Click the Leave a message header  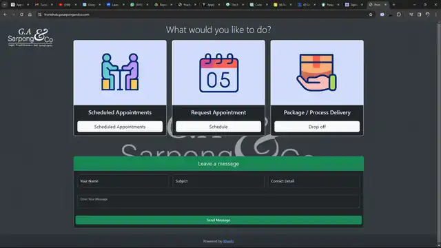[x=218, y=164]
